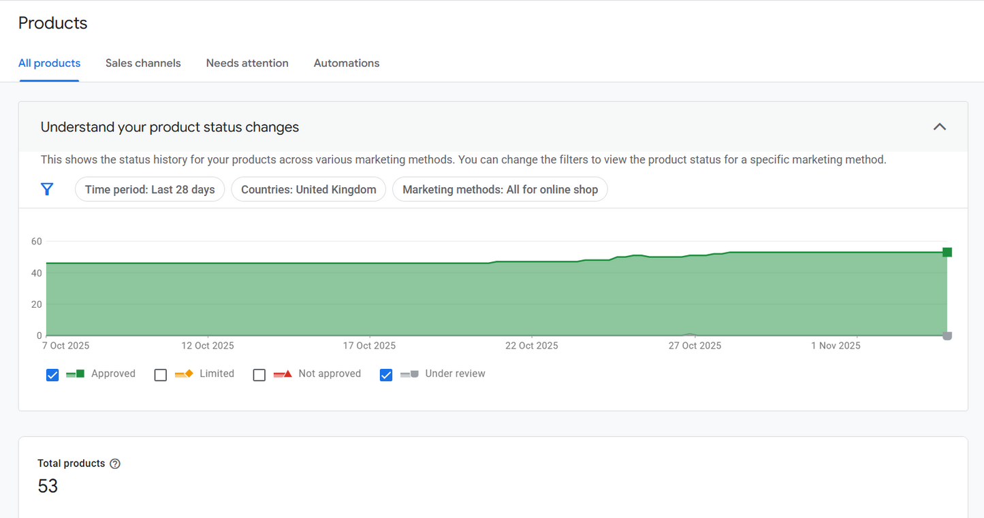Image resolution: width=984 pixels, height=518 pixels.
Task: Change the Countries filter from United Kingdom
Action: 308,189
